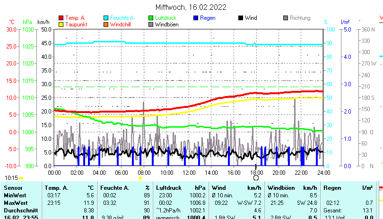This screenshot has height=219, width=383.
Task: Click the gray Richtung legend square
Action: coord(286,18)
